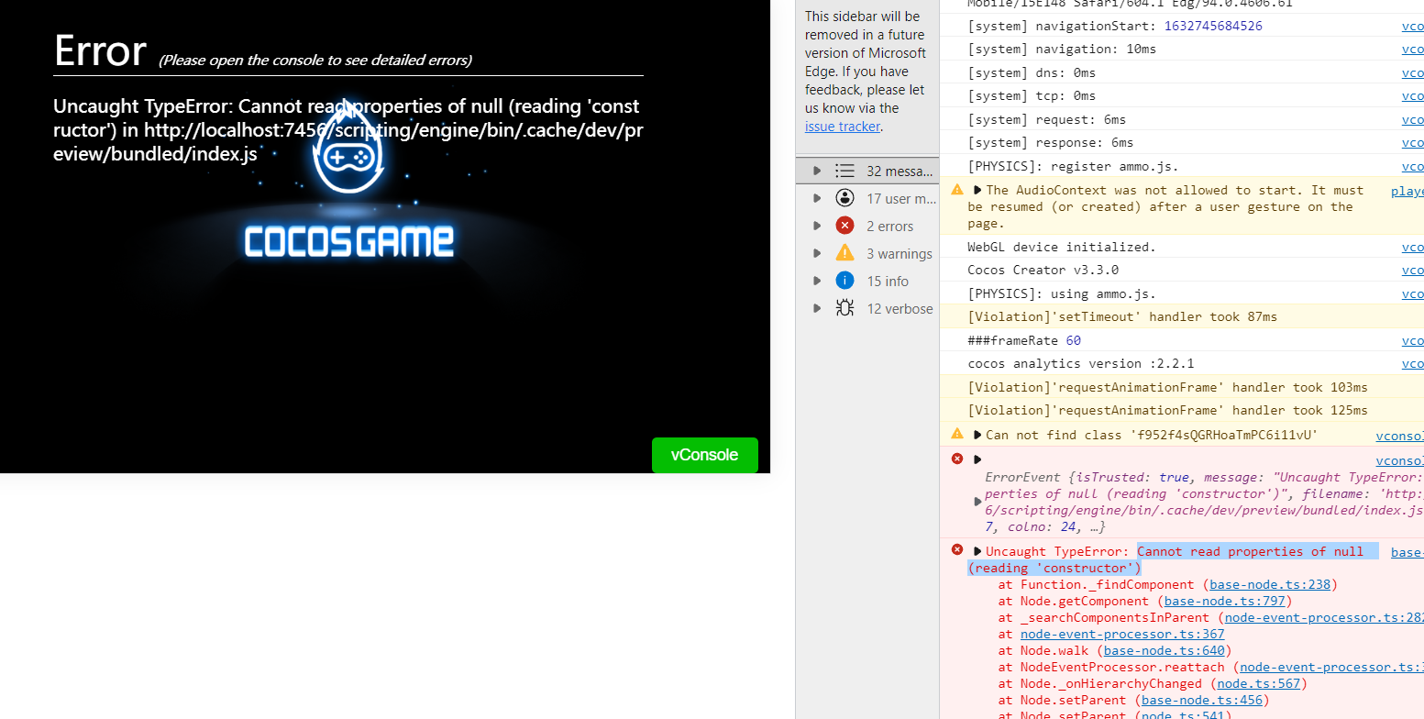This screenshot has width=1424, height=719.
Task: Filter console by 2 errors
Action: [x=867, y=226]
